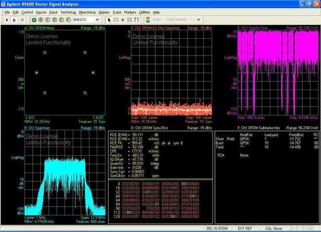Open the Display menu
The width and height of the screenshot is (321, 232).
point(104,13)
